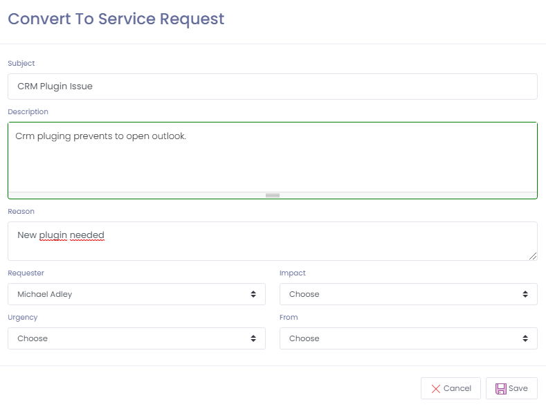
Task: Click the up-down arrows in Impact field
Action: point(525,294)
